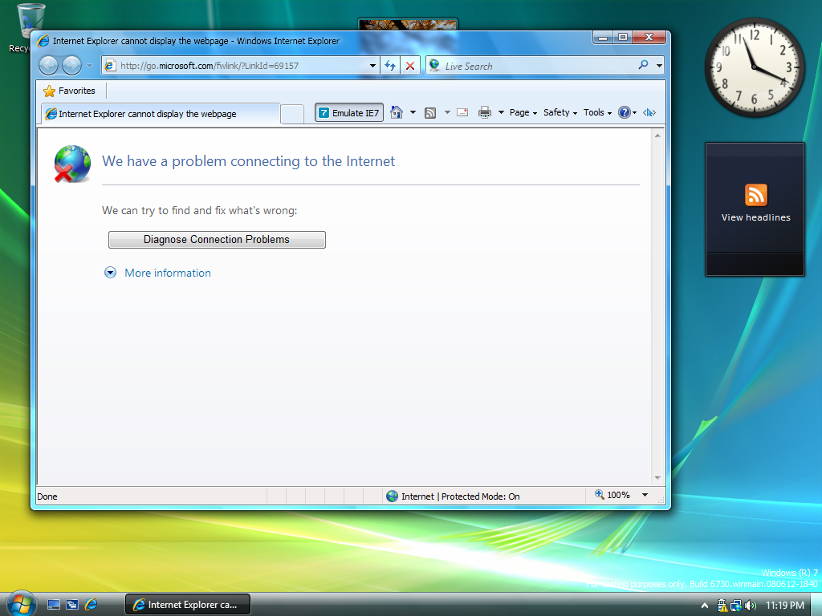The image size is (822, 616).
Task: Open the search provider dropdown arrow
Action: pos(659,66)
